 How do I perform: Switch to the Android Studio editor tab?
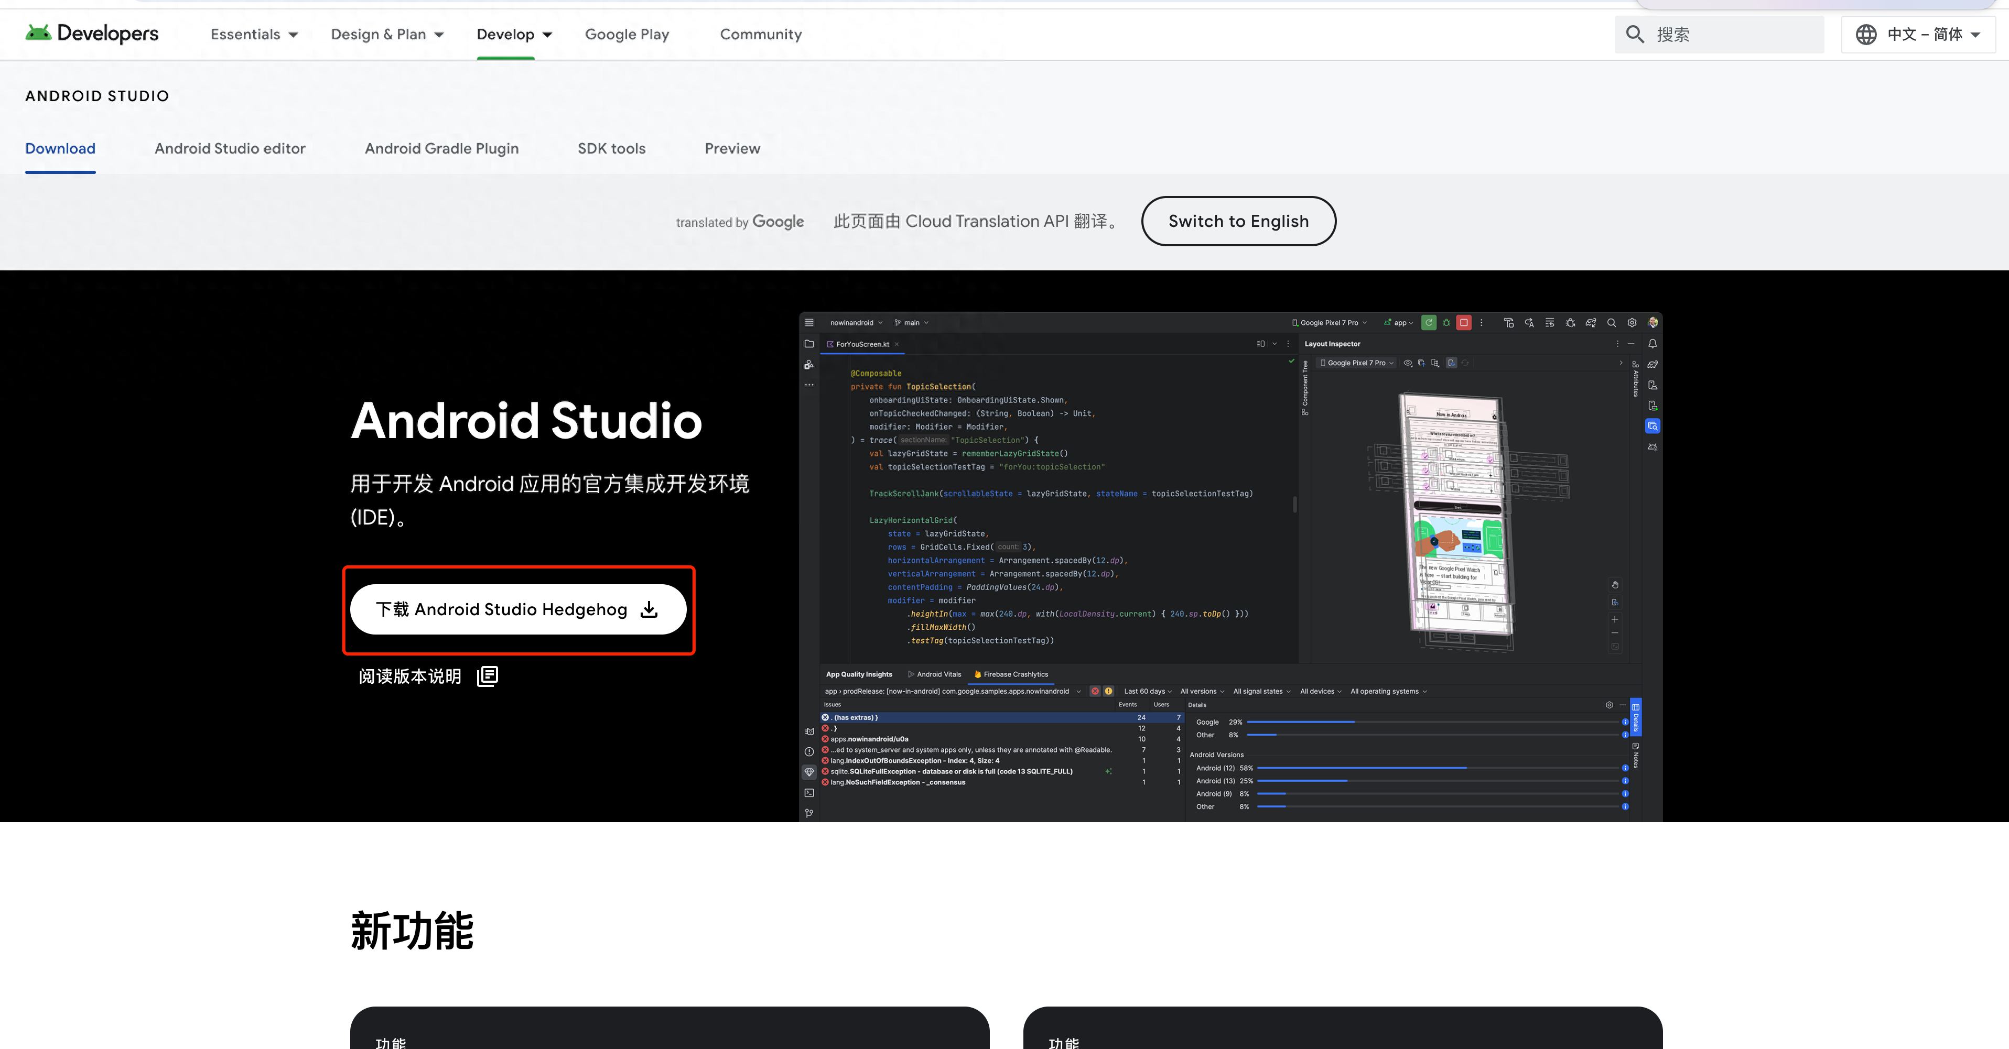pos(230,148)
